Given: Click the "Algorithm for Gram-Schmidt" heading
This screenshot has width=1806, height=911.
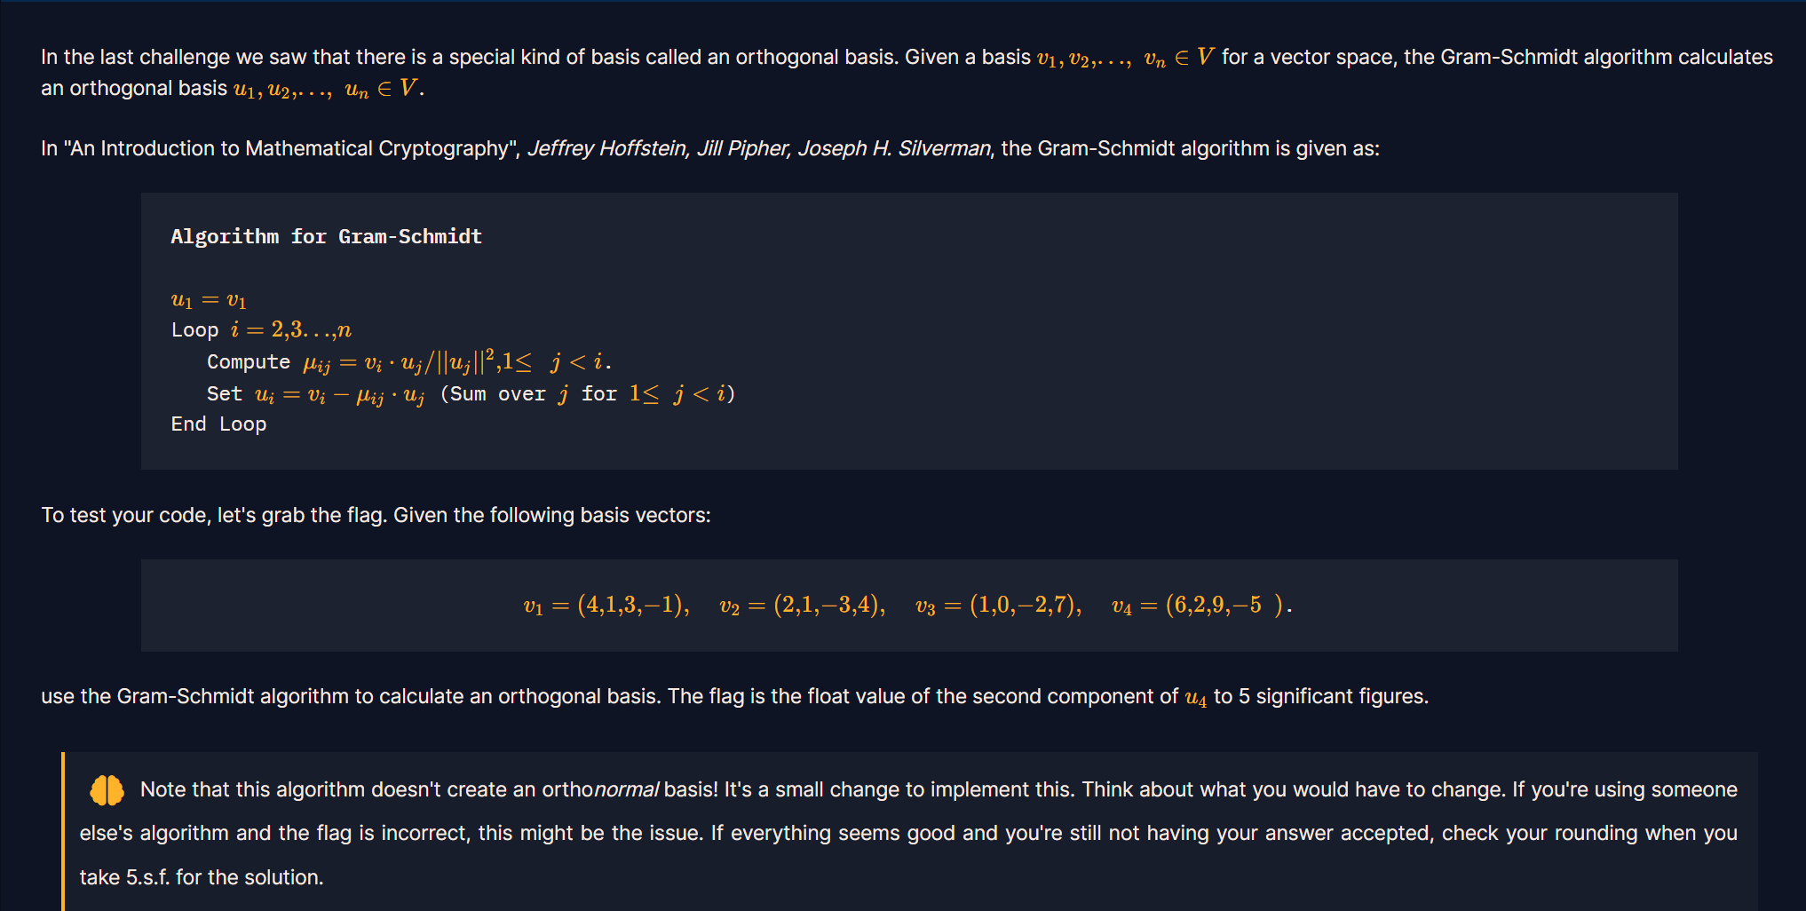Looking at the screenshot, I should point(326,236).
